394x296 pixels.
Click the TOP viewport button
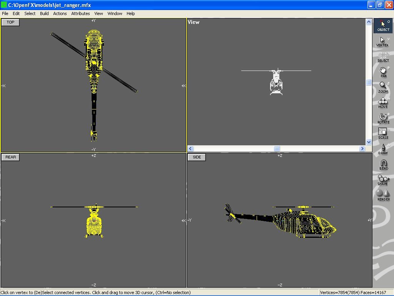tap(10, 22)
